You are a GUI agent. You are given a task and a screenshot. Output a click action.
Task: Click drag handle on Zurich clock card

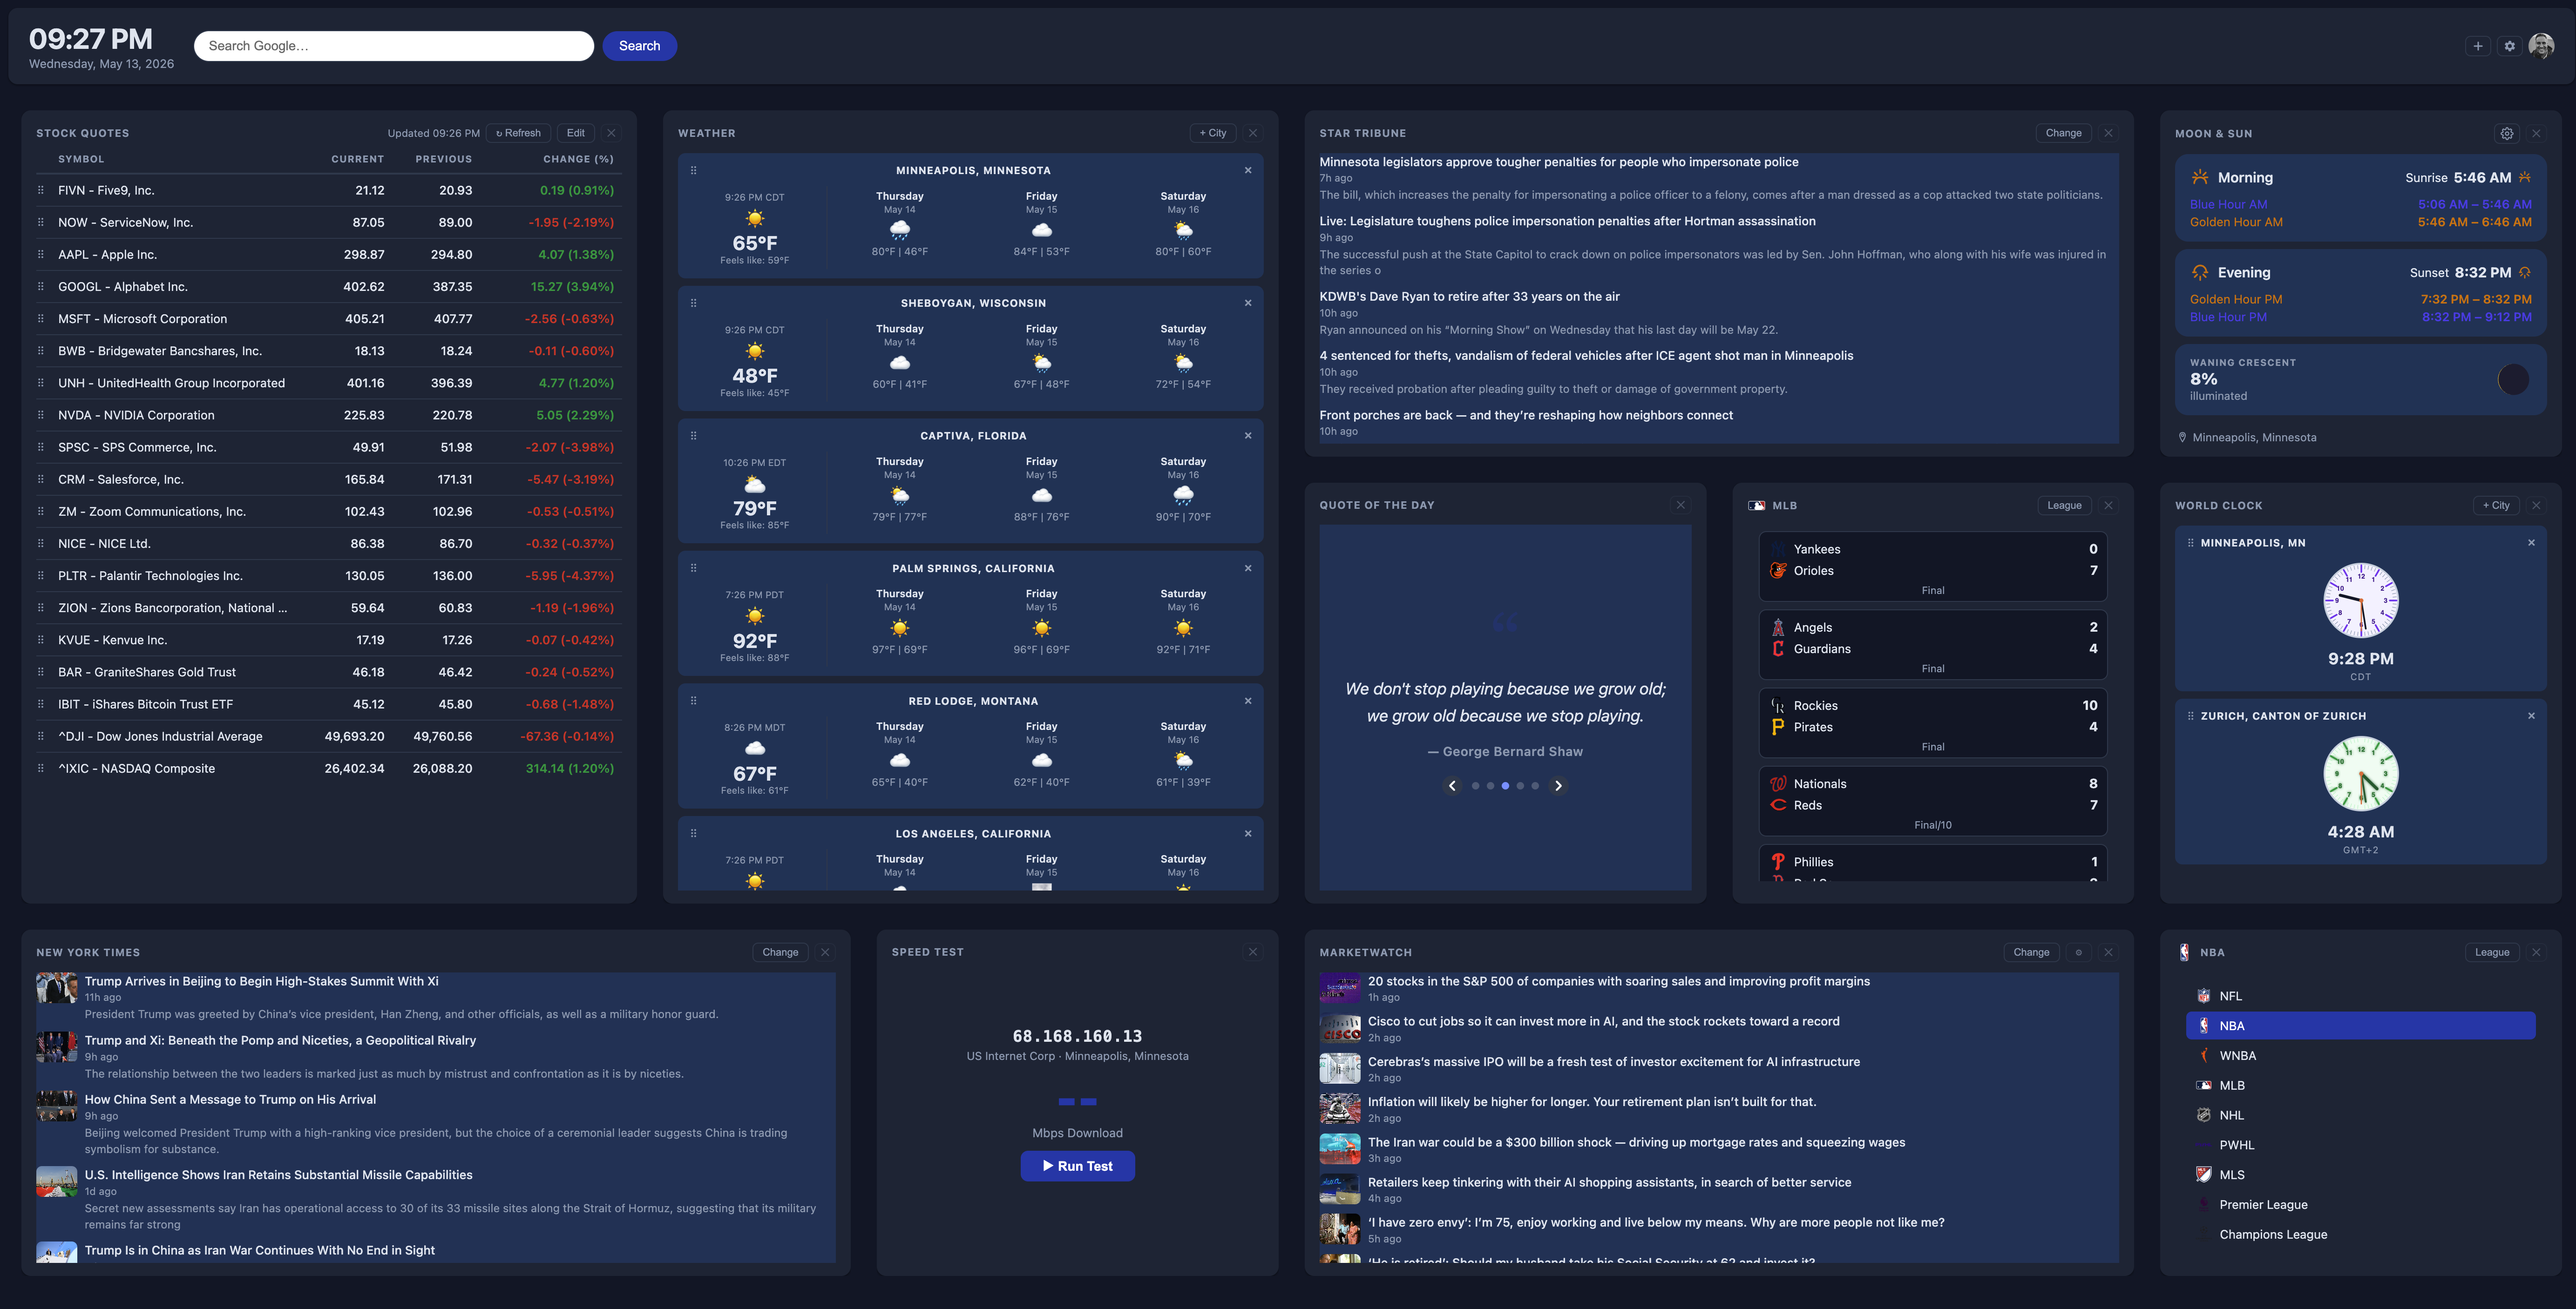(x=2190, y=716)
